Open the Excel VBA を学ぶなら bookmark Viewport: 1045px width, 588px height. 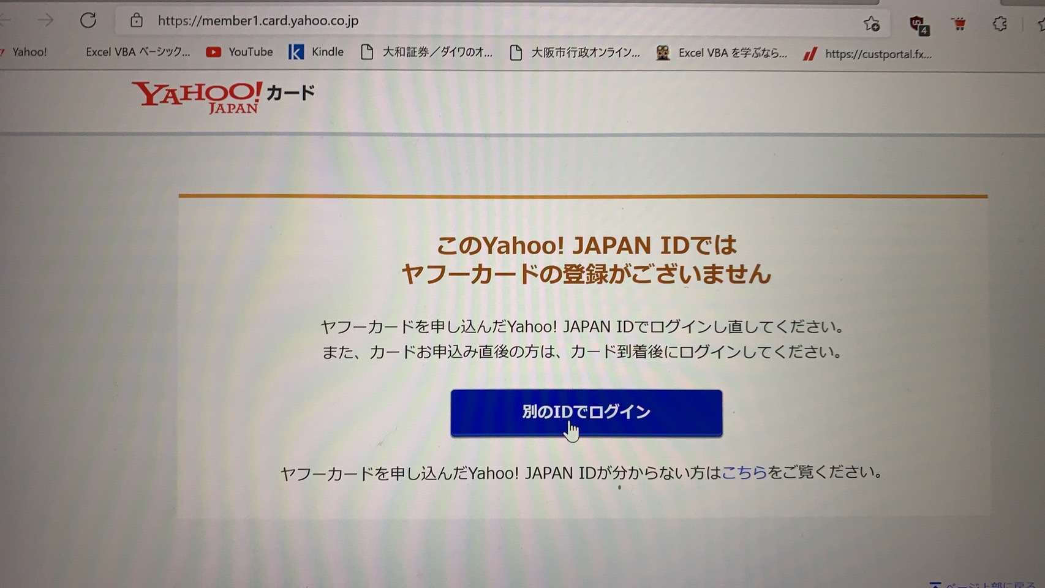coord(722,53)
